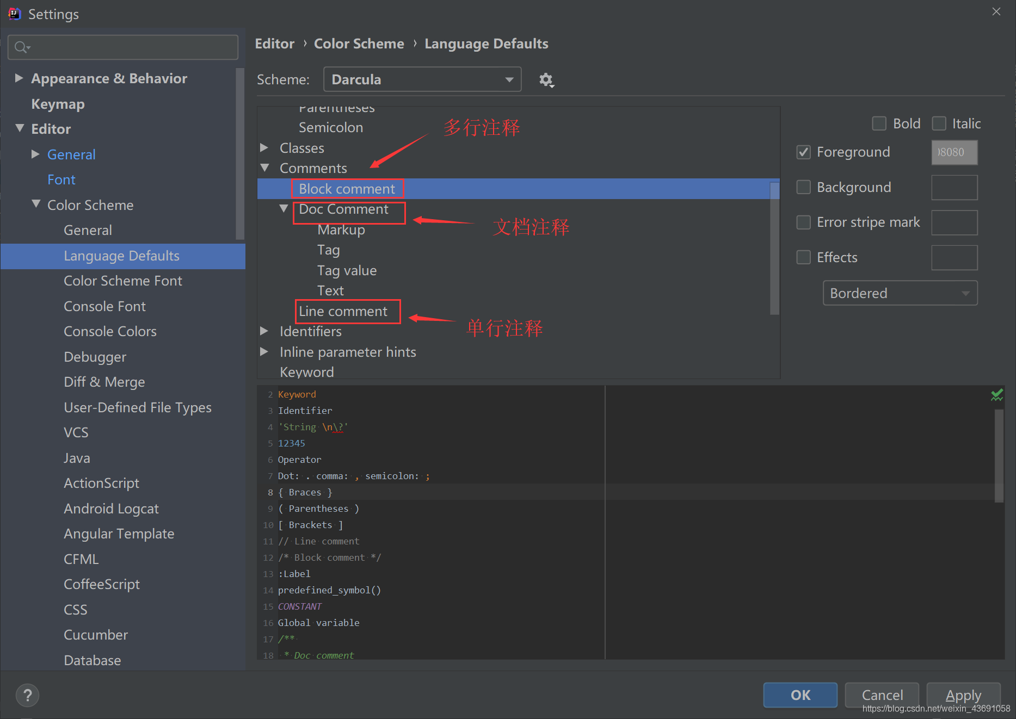Viewport: 1016px width, 719px height.
Task: Open Android Logcat color settings
Action: (x=111, y=509)
